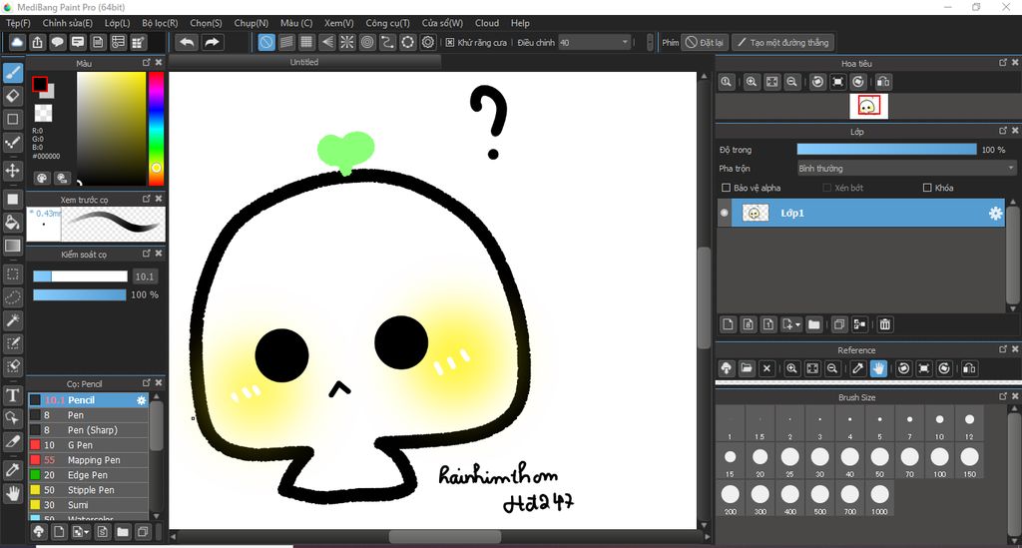Select the Magic Wand tool
The image size is (1022, 548).
[12, 320]
